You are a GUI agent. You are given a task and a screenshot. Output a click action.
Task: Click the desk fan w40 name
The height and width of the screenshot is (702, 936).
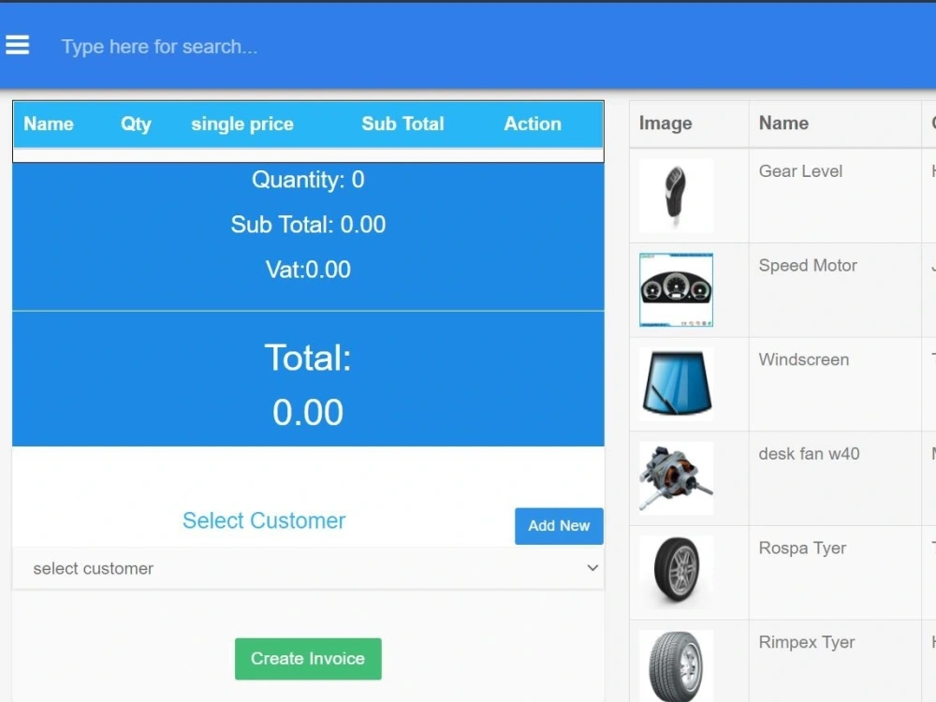pos(809,454)
